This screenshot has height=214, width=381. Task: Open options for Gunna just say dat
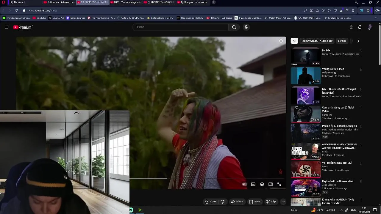pos(361,108)
